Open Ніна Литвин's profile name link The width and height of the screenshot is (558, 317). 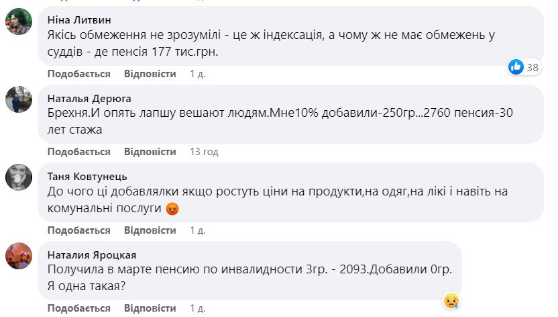coord(78,20)
